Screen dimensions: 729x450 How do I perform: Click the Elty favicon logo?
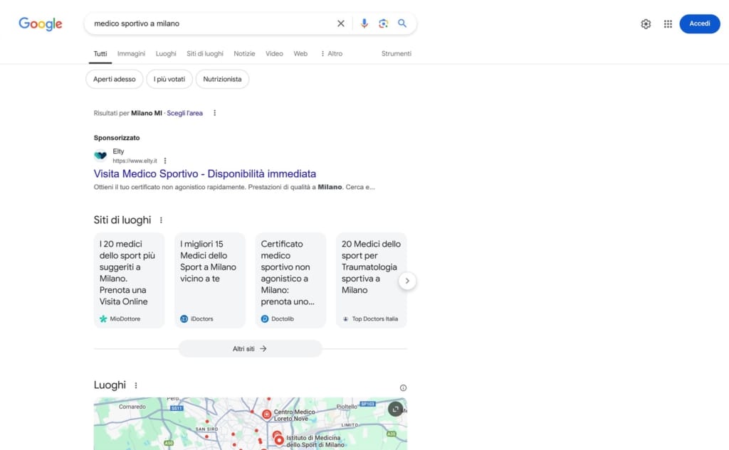tap(100, 156)
